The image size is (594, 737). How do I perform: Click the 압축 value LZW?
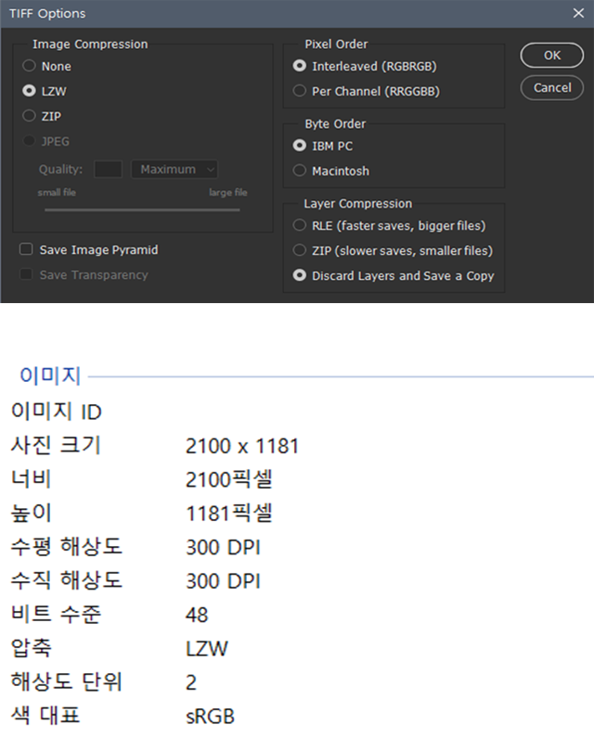207,649
